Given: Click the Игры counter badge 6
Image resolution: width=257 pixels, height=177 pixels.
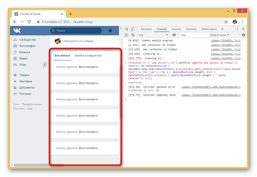Looking at the screenshot, I should (x=44, y=65).
